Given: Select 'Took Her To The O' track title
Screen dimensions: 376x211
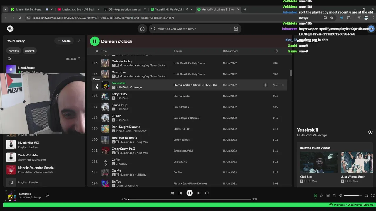Looking at the screenshot, I should tap(124, 138).
